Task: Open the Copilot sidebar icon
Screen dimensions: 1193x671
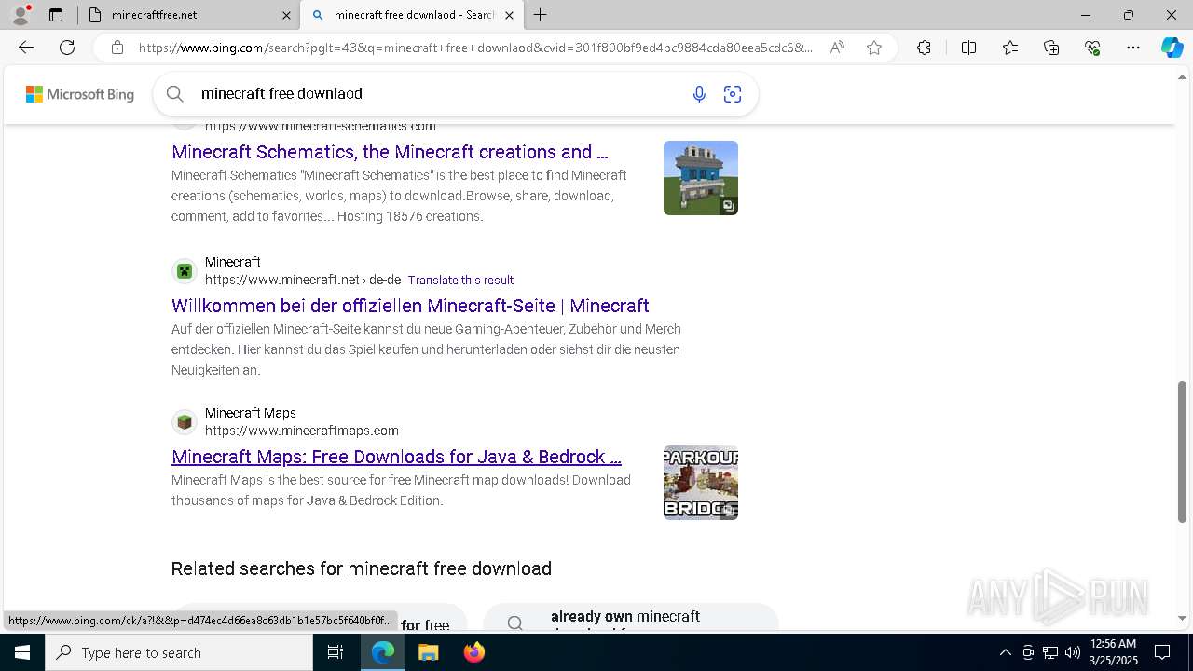Action: coord(1172,48)
